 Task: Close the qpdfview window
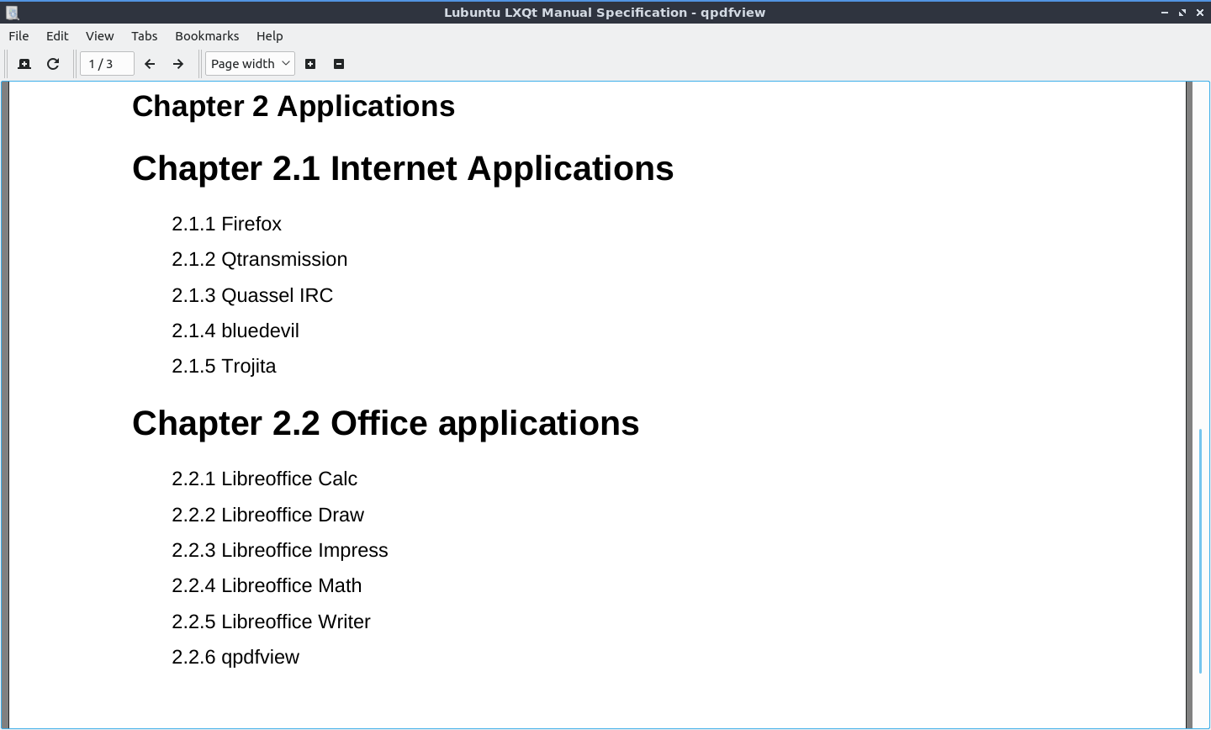[1200, 13]
